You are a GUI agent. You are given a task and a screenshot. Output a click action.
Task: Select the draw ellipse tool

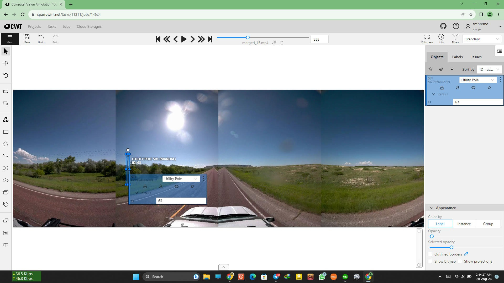[6, 180]
